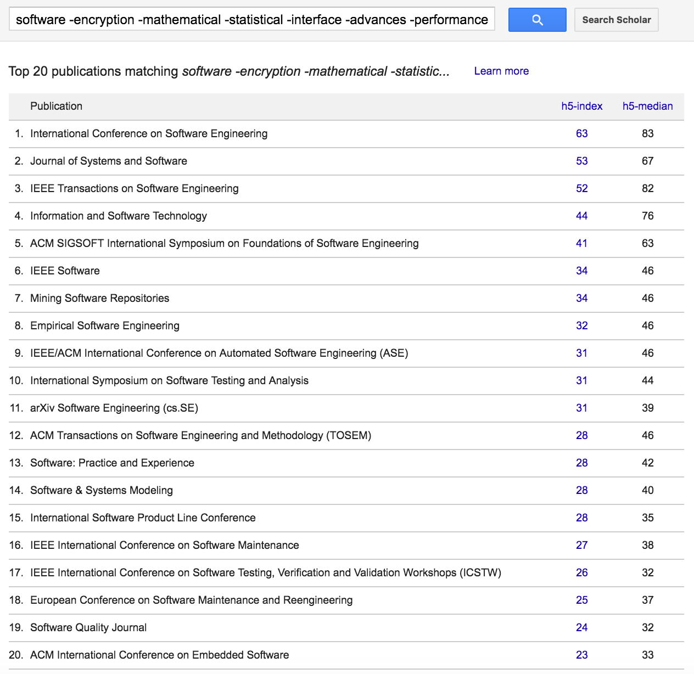
Task: Open h5-index 23 for Conference on Embedded Software
Action: [x=581, y=655]
